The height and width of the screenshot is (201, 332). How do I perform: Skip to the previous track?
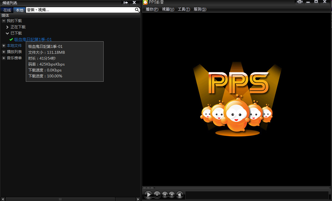pos(165,194)
